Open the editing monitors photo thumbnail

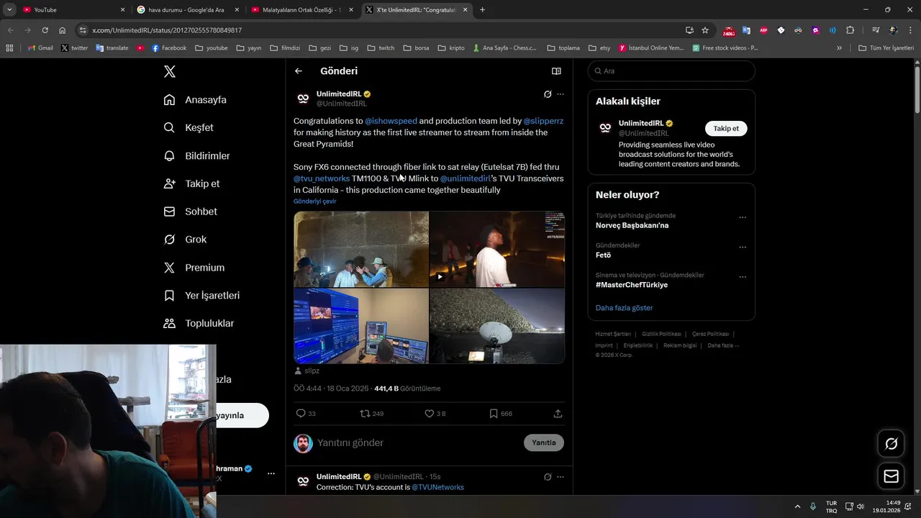pyautogui.click(x=361, y=326)
